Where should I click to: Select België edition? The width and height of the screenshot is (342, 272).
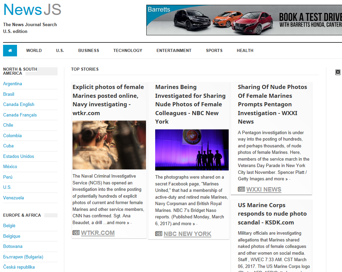[9, 226]
